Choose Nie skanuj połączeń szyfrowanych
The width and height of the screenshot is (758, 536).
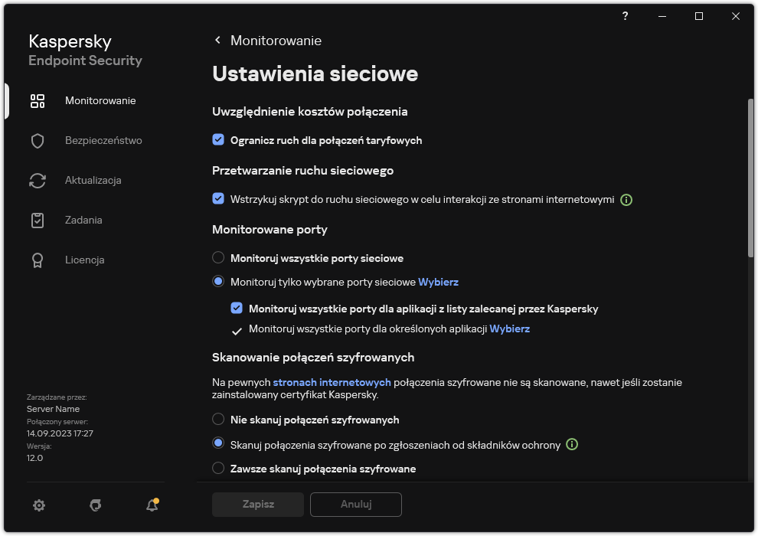(x=218, y=420)
